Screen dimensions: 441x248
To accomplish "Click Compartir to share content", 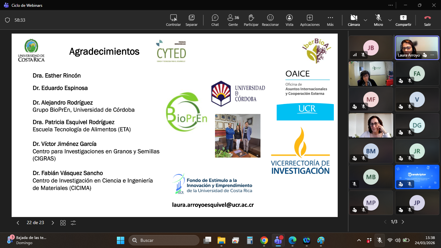I will 403,20.
